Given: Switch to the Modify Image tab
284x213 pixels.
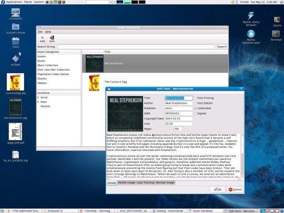Looking at the screenshot, I should [x=126, y=182].
